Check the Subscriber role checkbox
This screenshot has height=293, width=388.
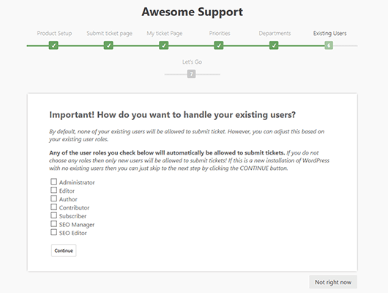53,215
